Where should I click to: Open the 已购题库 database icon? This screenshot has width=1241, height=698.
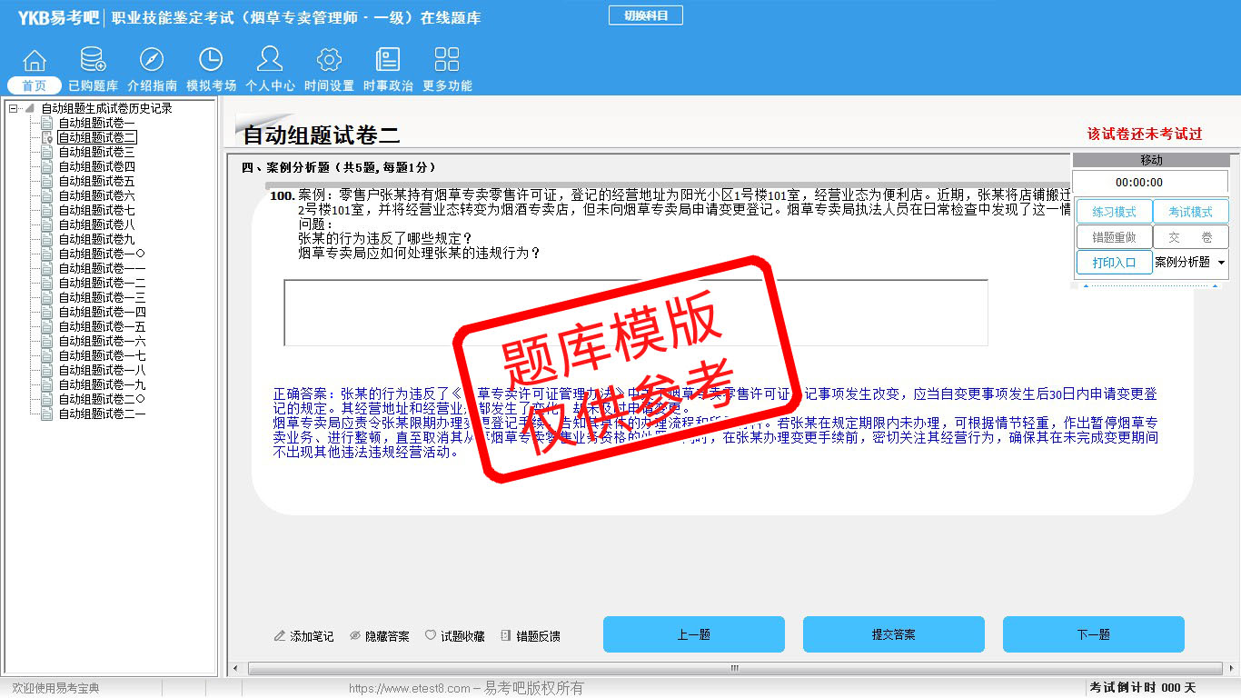pos(93,62)
